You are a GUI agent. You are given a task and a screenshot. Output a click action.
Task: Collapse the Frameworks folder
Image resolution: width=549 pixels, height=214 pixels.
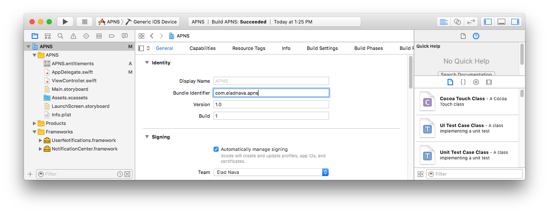tap(35, 132)
